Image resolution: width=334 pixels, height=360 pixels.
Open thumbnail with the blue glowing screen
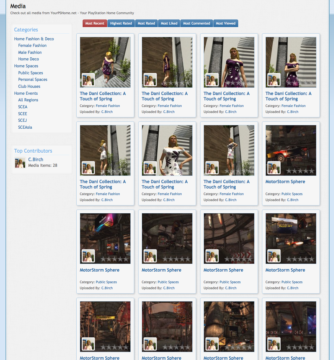291,327
